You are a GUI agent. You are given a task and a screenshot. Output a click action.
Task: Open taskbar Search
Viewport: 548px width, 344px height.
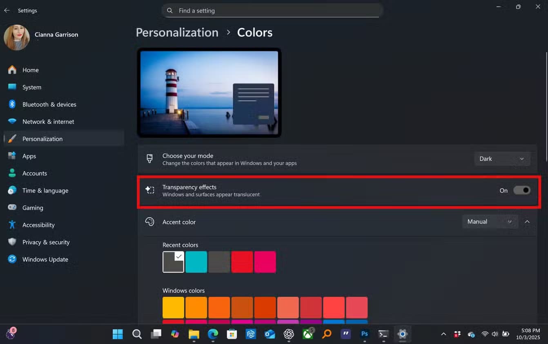[x=137, y=334]
